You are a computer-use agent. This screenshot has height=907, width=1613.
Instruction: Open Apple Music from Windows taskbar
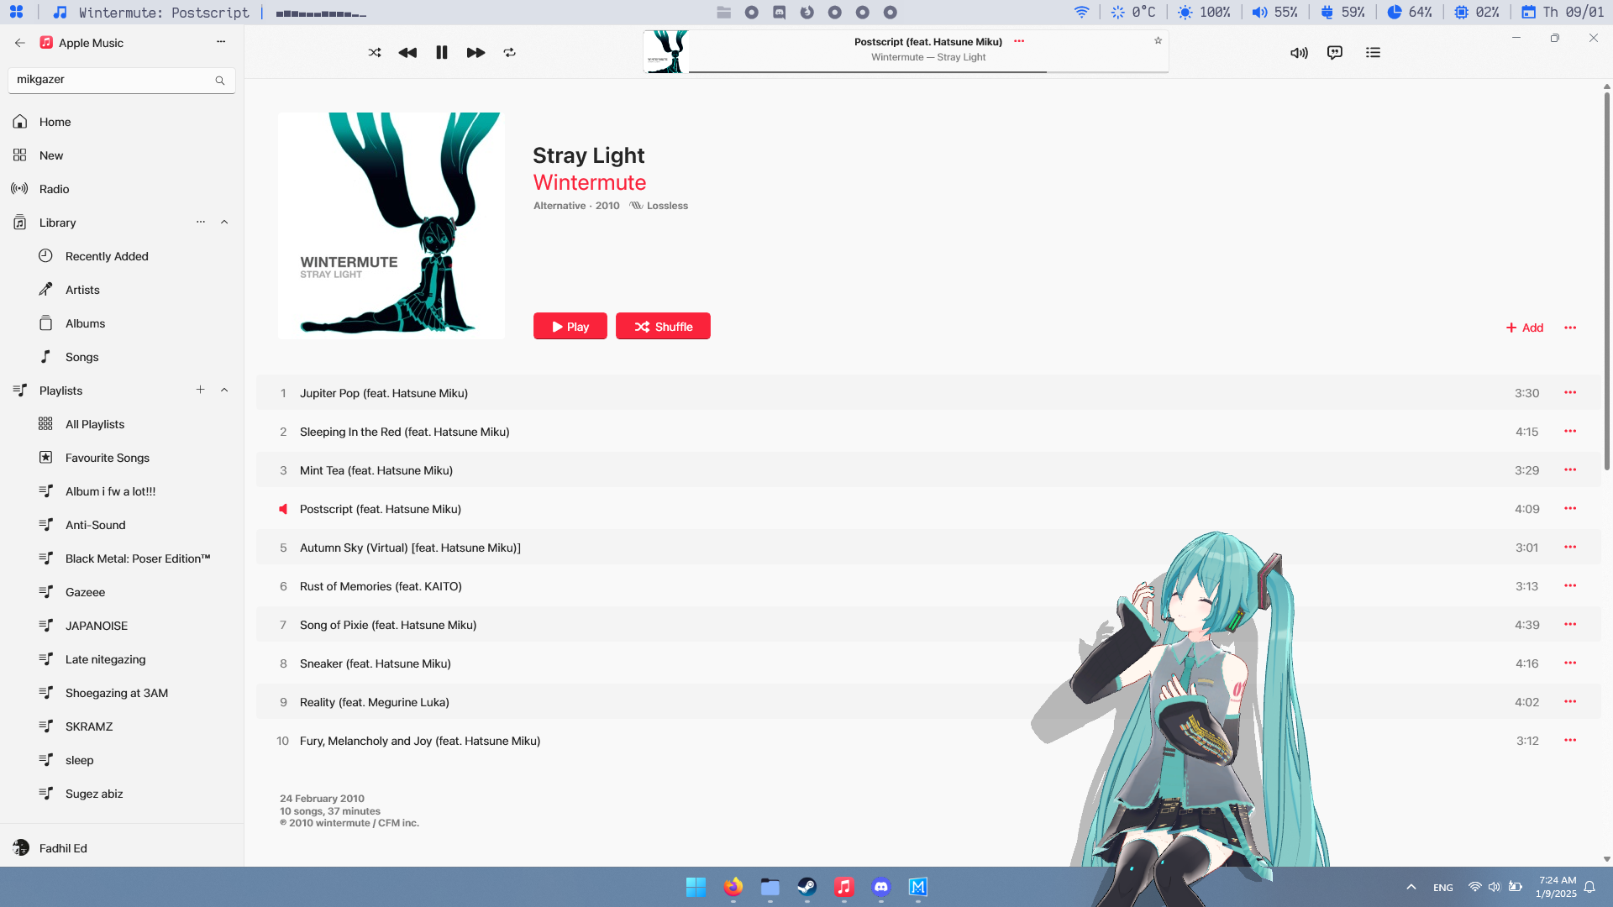point(843,887)
